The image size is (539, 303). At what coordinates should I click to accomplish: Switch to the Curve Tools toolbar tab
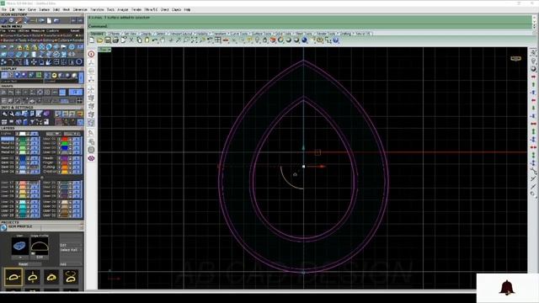click(239, 34)
